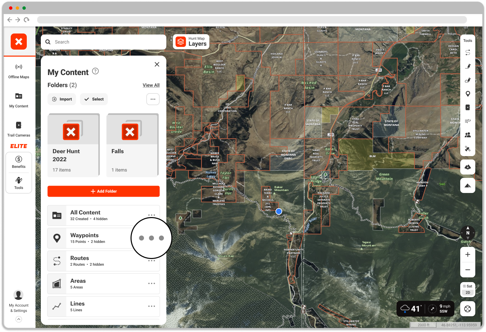
Task: Click the Baker Mountain map label
Action: (281, 189)
